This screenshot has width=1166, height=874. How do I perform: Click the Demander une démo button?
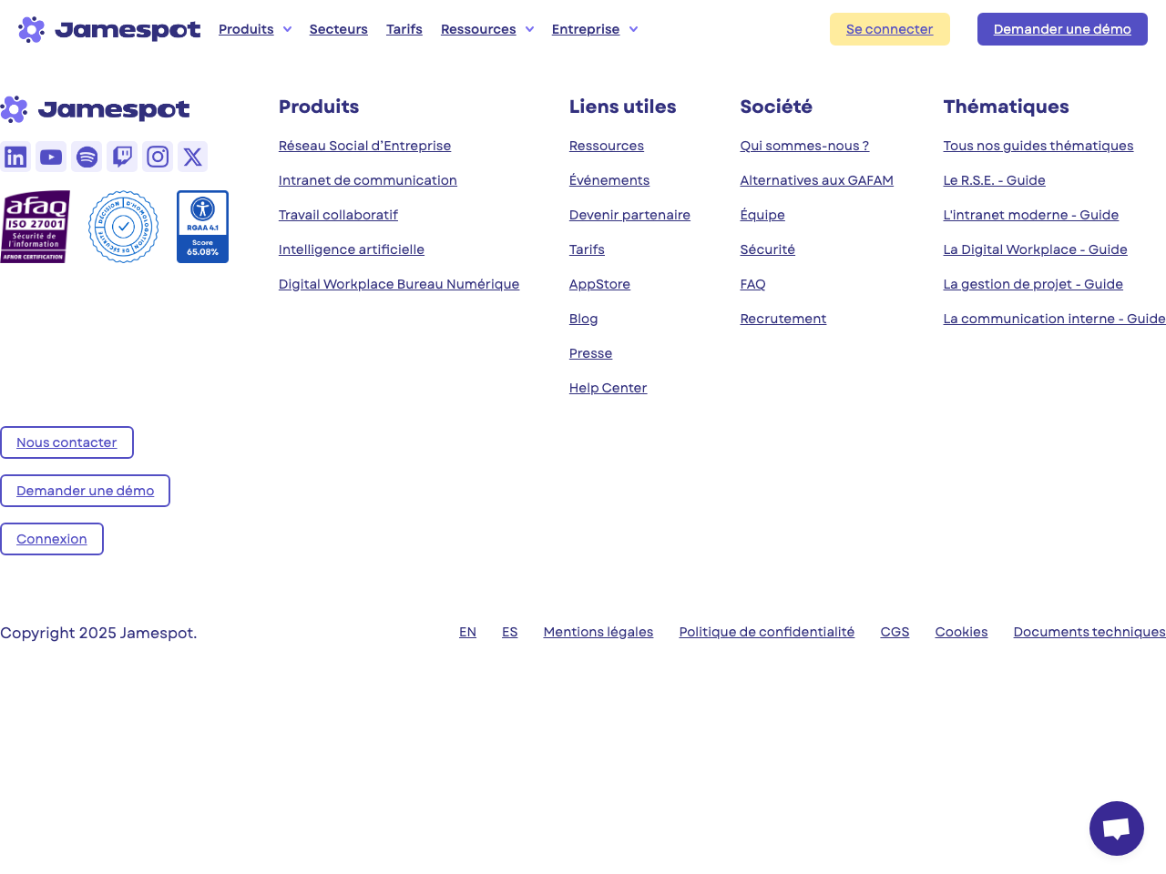1062,29
